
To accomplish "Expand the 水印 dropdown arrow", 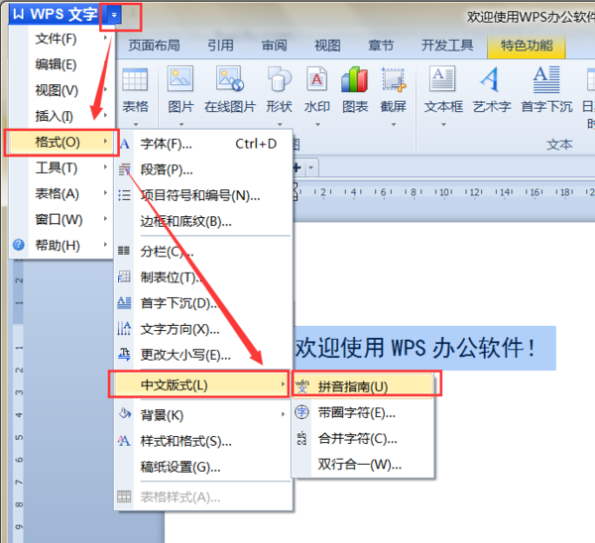I will click(x=317, y=125).
